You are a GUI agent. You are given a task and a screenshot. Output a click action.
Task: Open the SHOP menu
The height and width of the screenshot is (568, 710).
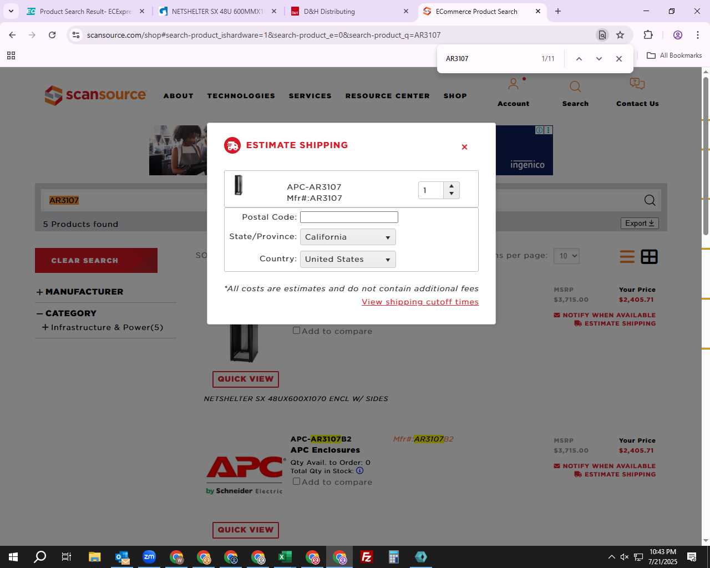pos(455,96)
